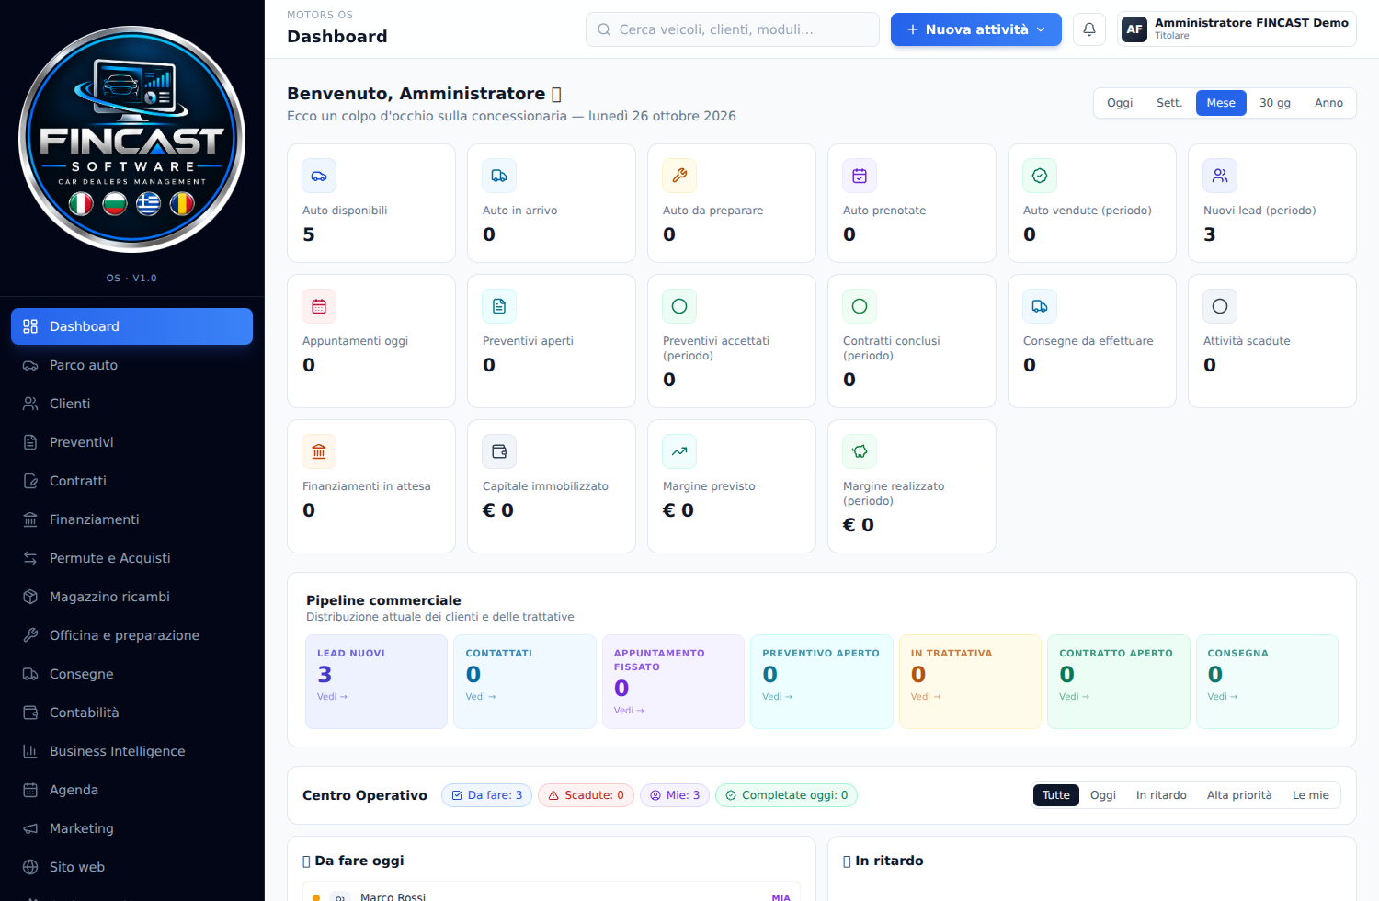Click the Auto vendute checkmark icon

[1040, 176]
